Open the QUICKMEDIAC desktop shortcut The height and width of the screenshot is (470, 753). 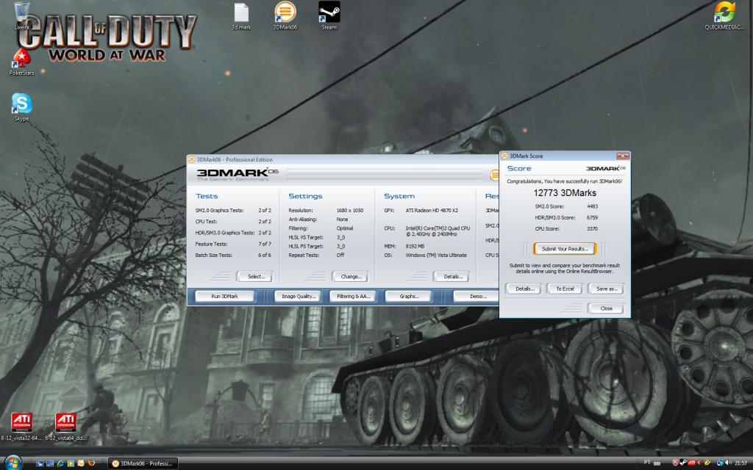click(724, 16)
